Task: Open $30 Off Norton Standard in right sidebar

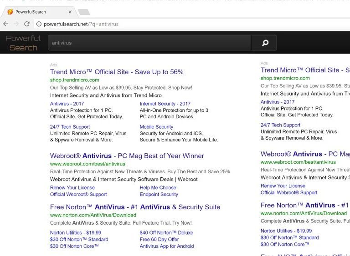Action: (x=290, y=237)
